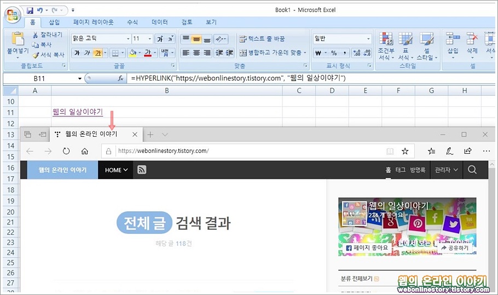Switch to the 검토 ribbon tab

[187, 22]
